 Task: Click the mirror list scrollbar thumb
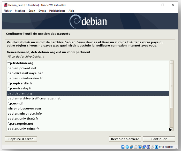(172, 86)
